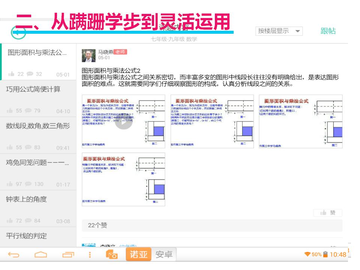
Task: Open 巧用公式简便计算 topic
Action: click(33, 89)
